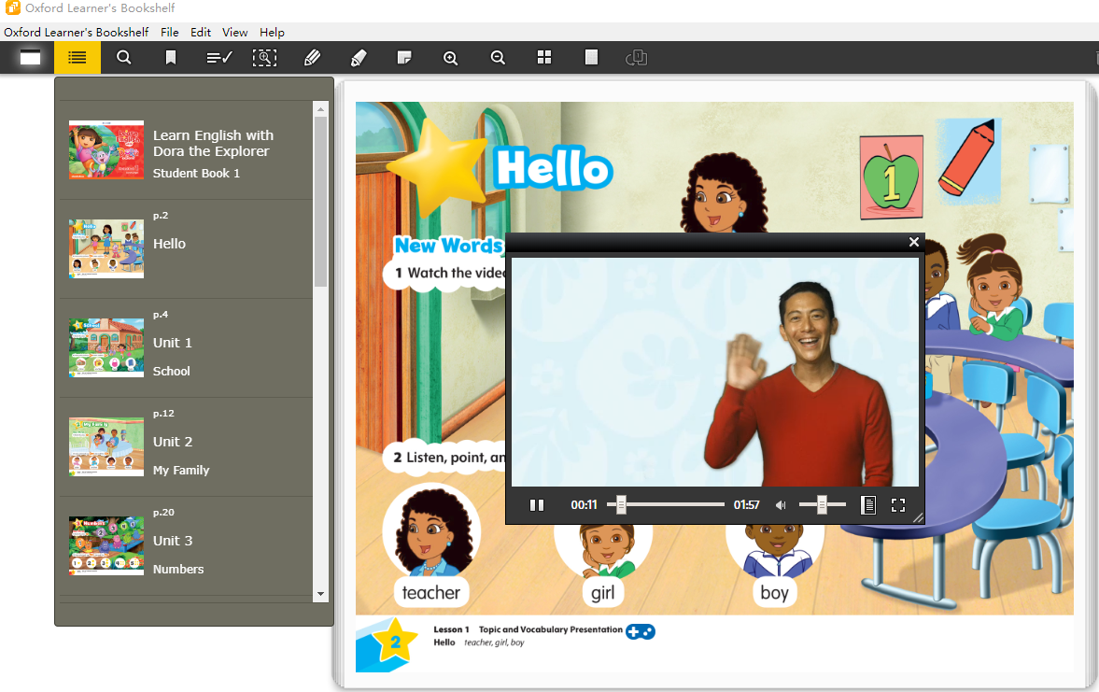Click the 'Hello' page title heading

point(553,168)
